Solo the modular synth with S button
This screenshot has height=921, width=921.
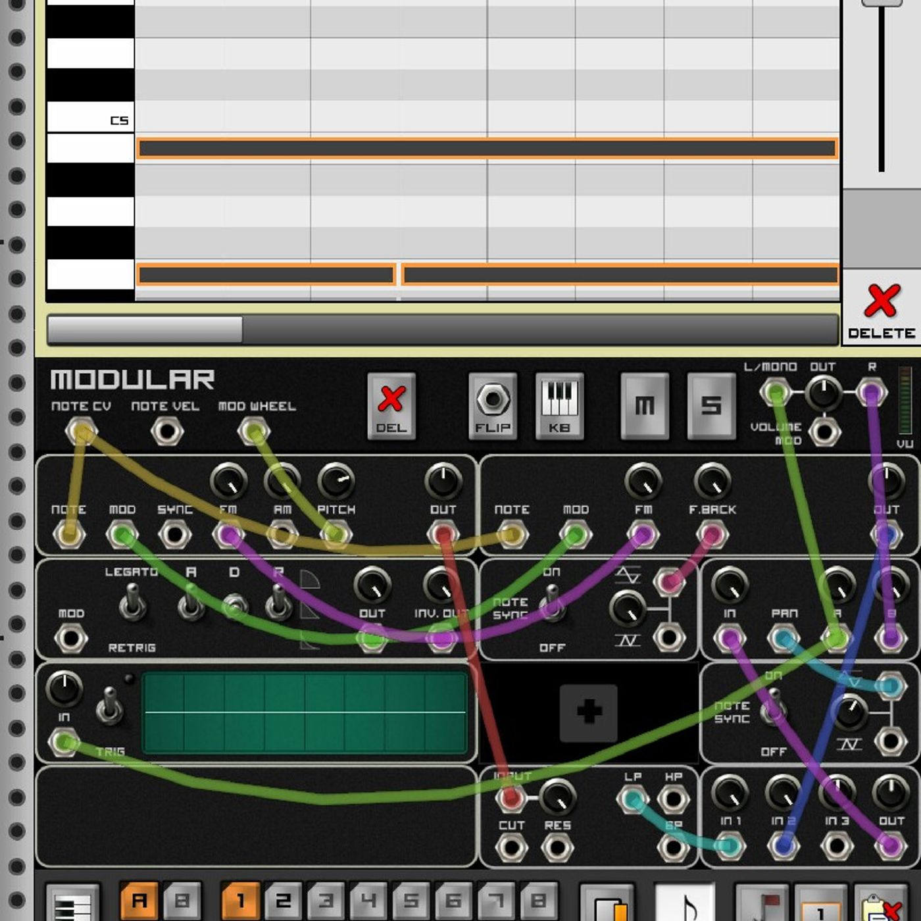point(710,407)
